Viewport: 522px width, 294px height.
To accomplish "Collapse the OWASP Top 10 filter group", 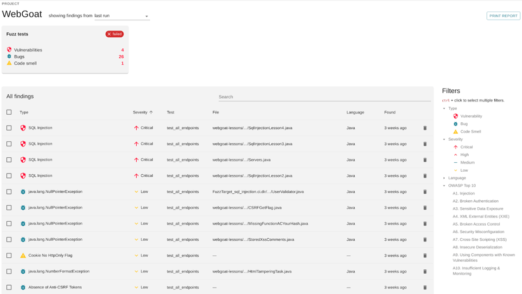I will click(444, 186).
